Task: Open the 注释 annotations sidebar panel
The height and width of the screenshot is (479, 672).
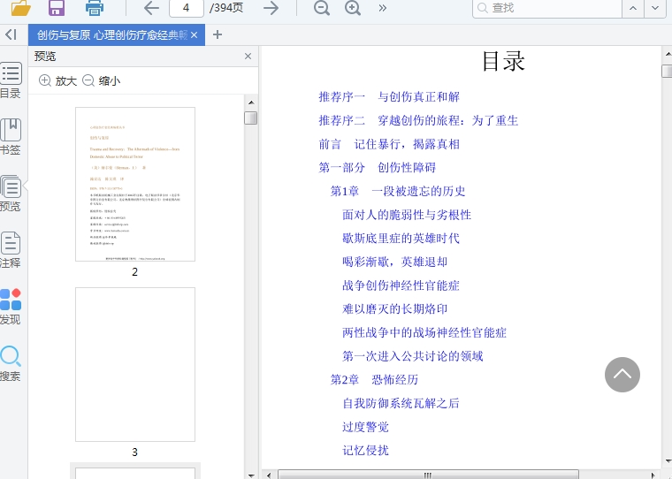Action: (x=11, y=250)
